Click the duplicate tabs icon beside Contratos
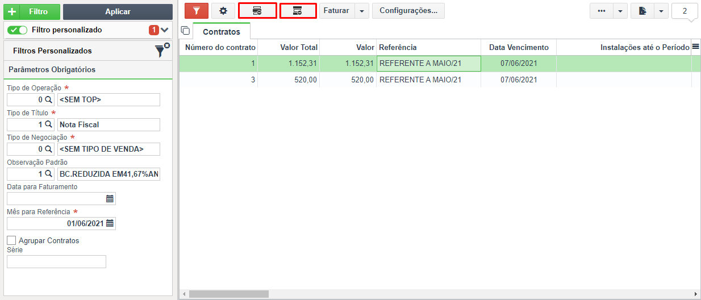 pyautogui.click(x=185, y=31)
